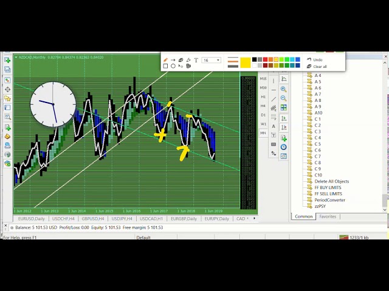The width and height of the screenshot is (389, 291).
Task: Enable the M15 timeframe button
Action: (263, 78)
